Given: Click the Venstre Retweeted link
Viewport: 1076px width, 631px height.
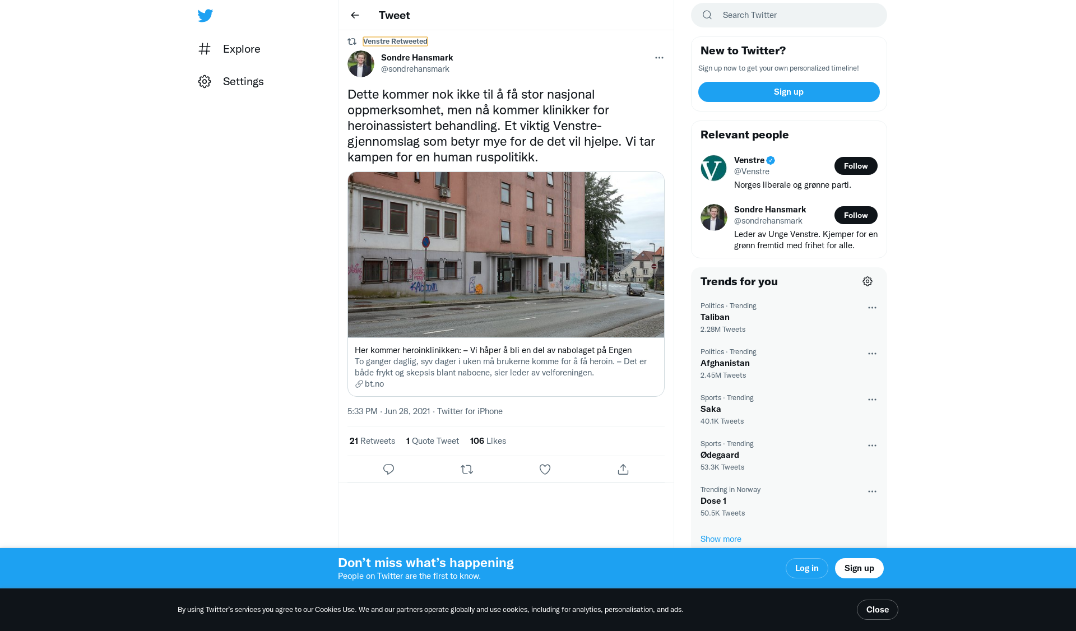Looking at the screenshot, I should [x=395, y=41].
